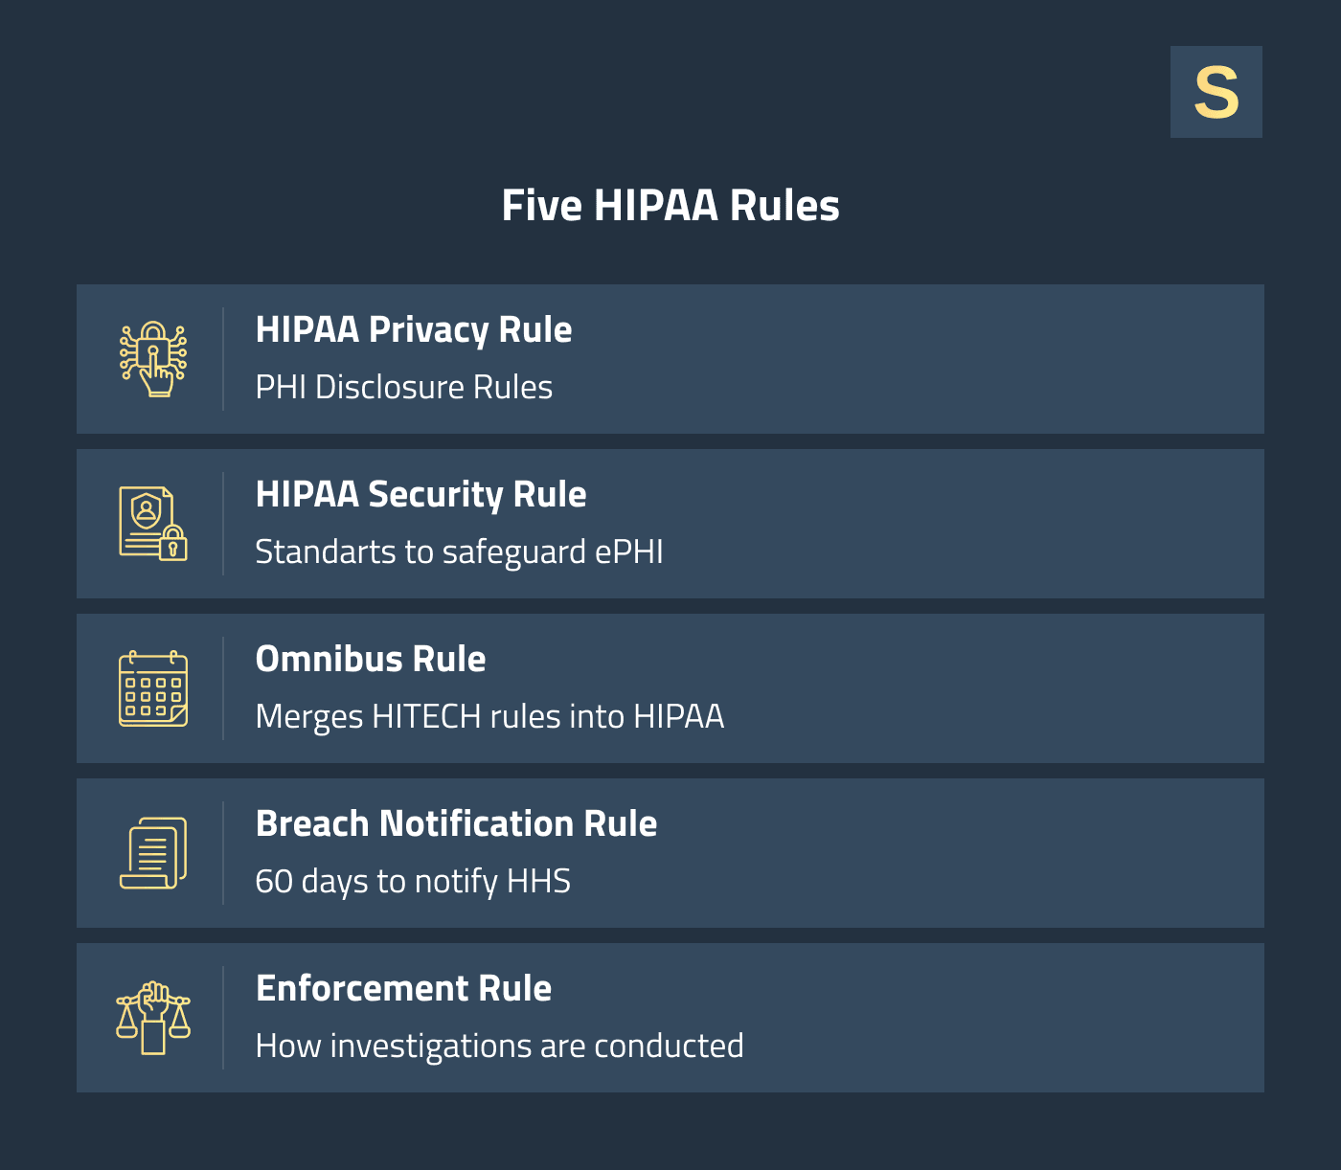This screenshot has height=1170, width=1341.
Task: Collapse the HIPAA Privacy Rule section
Action: click(x=670, y=358)
